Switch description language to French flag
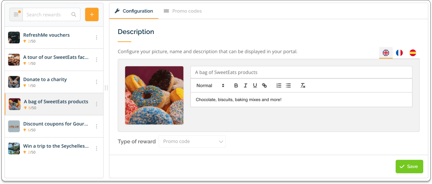The image size is (432, 184). pyautogui.click(x=399, y=53)
